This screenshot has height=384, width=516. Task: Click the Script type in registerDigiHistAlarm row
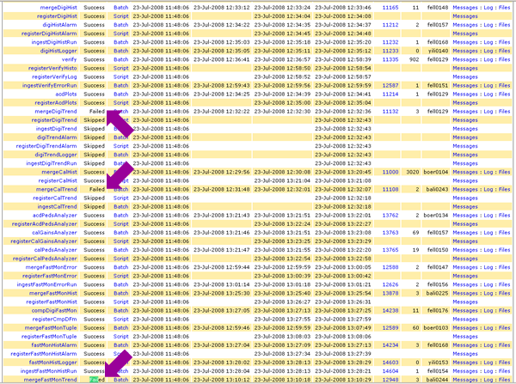pyautogui.click(x=120, y=34)
